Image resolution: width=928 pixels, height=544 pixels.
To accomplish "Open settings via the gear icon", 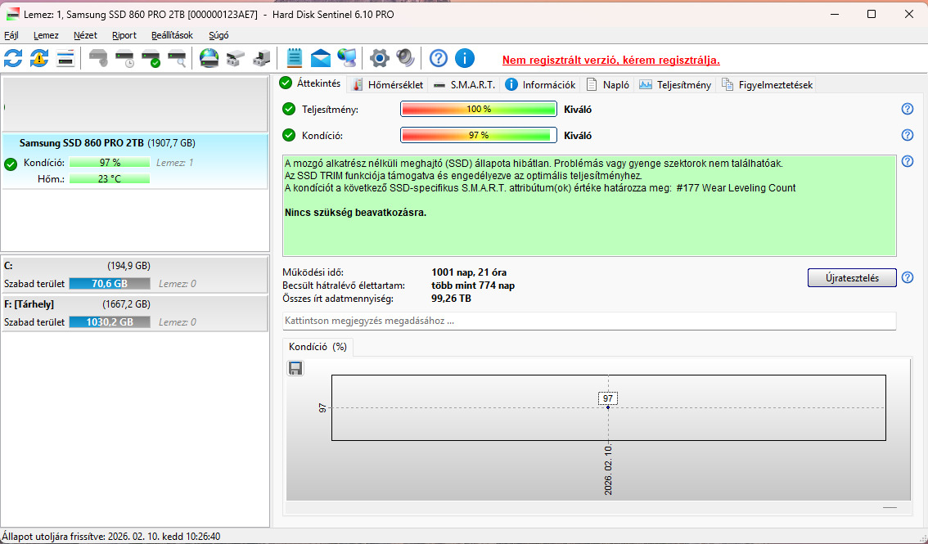I will pyautogui.click(x=380, y=59).
